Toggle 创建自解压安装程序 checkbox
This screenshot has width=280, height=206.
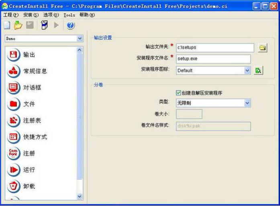(x=179, y=93)
